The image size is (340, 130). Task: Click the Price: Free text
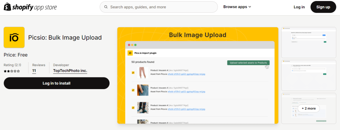coord(16,55)
